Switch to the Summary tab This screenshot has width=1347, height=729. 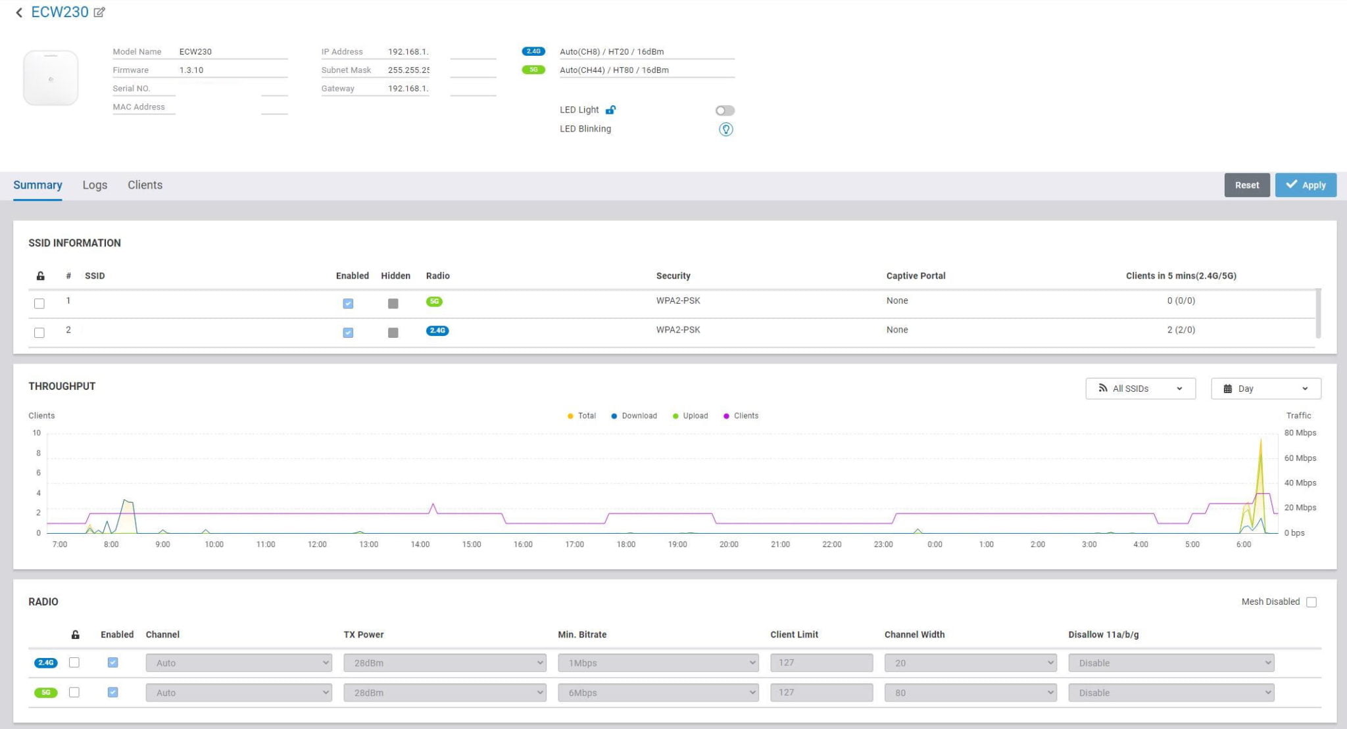click(37, 185)
